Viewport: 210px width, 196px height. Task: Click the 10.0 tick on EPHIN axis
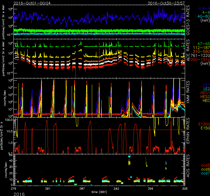coord(10,131)
